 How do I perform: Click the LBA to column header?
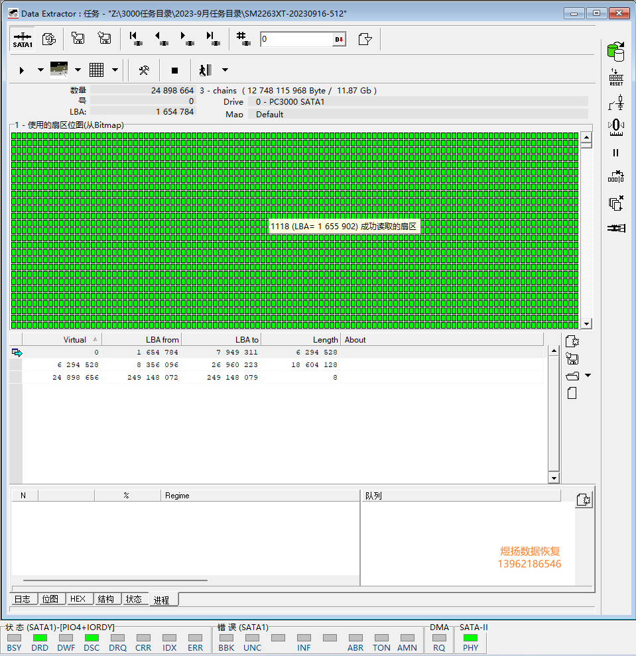(221, 340)
